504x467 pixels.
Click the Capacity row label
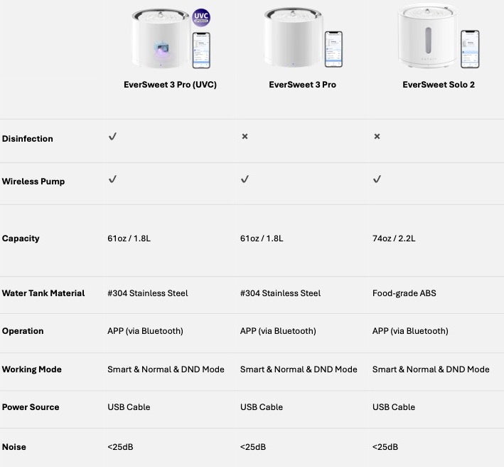[21, 238]
